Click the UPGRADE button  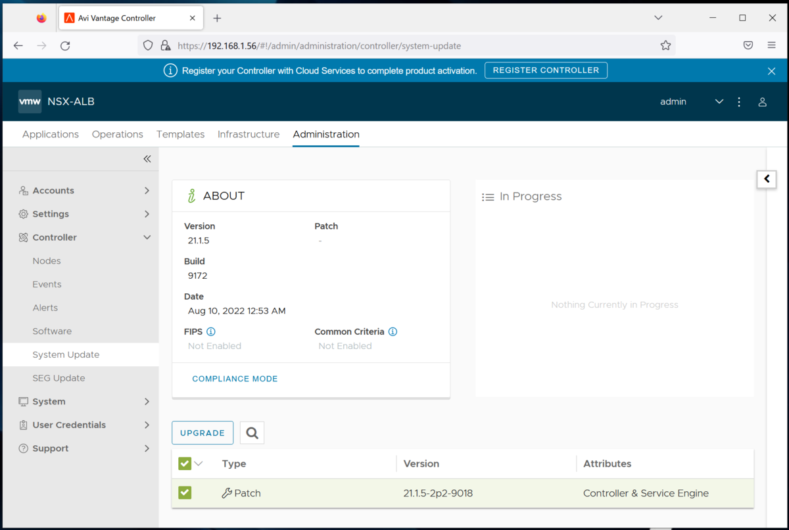pyautogui.click(x=203, y=433)
